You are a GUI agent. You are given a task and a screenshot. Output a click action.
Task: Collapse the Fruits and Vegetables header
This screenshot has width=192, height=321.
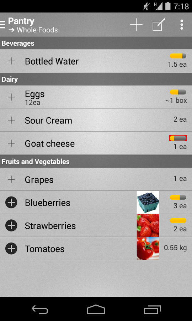96,162
